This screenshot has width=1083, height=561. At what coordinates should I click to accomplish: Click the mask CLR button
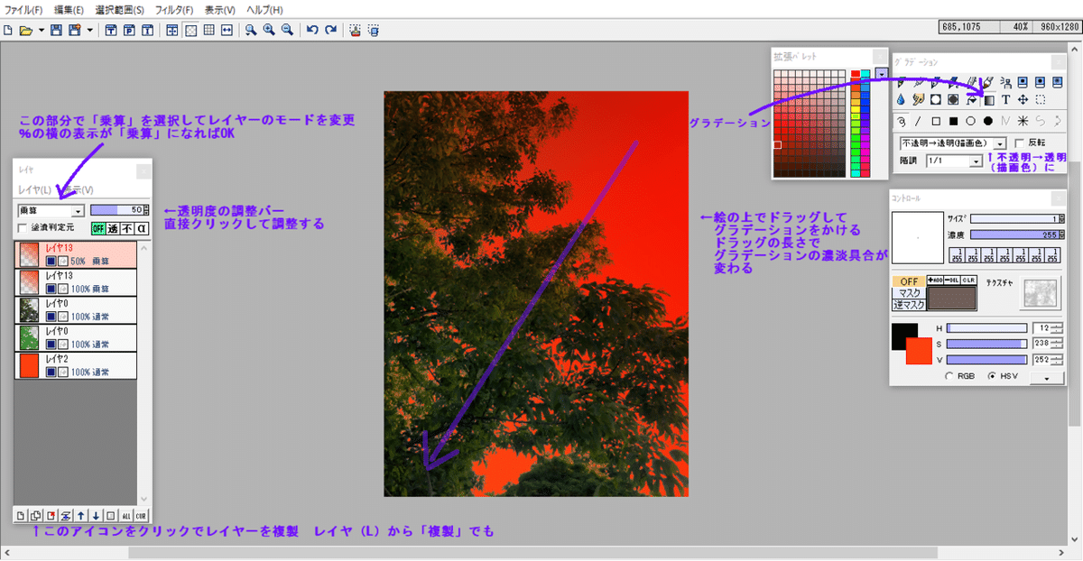click(x=967, y=280)
